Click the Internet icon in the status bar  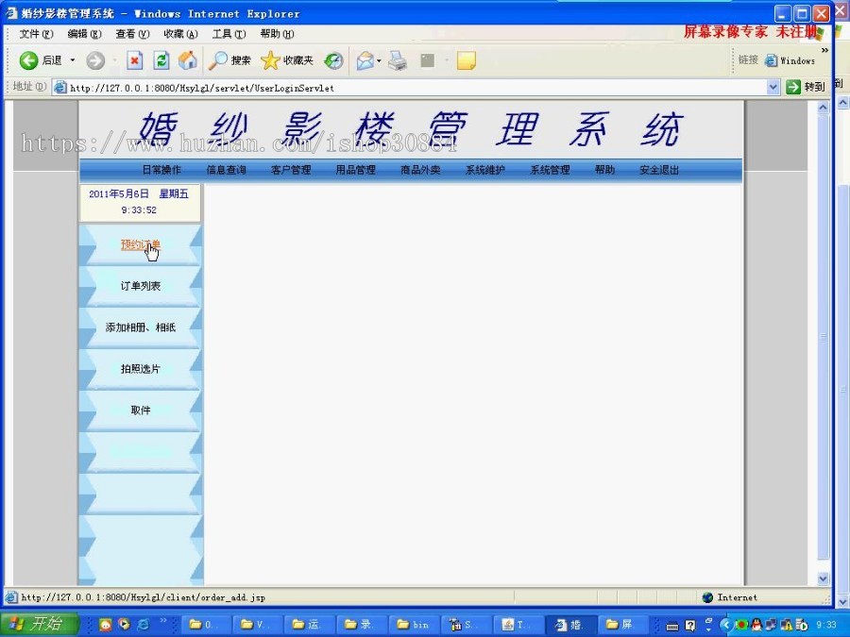[707, 596]
